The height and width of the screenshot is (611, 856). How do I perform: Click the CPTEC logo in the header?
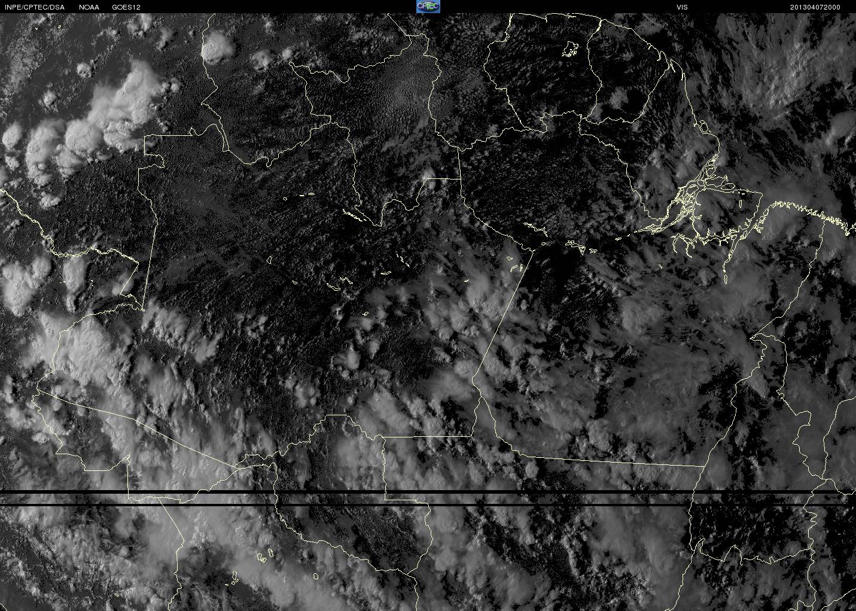(428, 7)
